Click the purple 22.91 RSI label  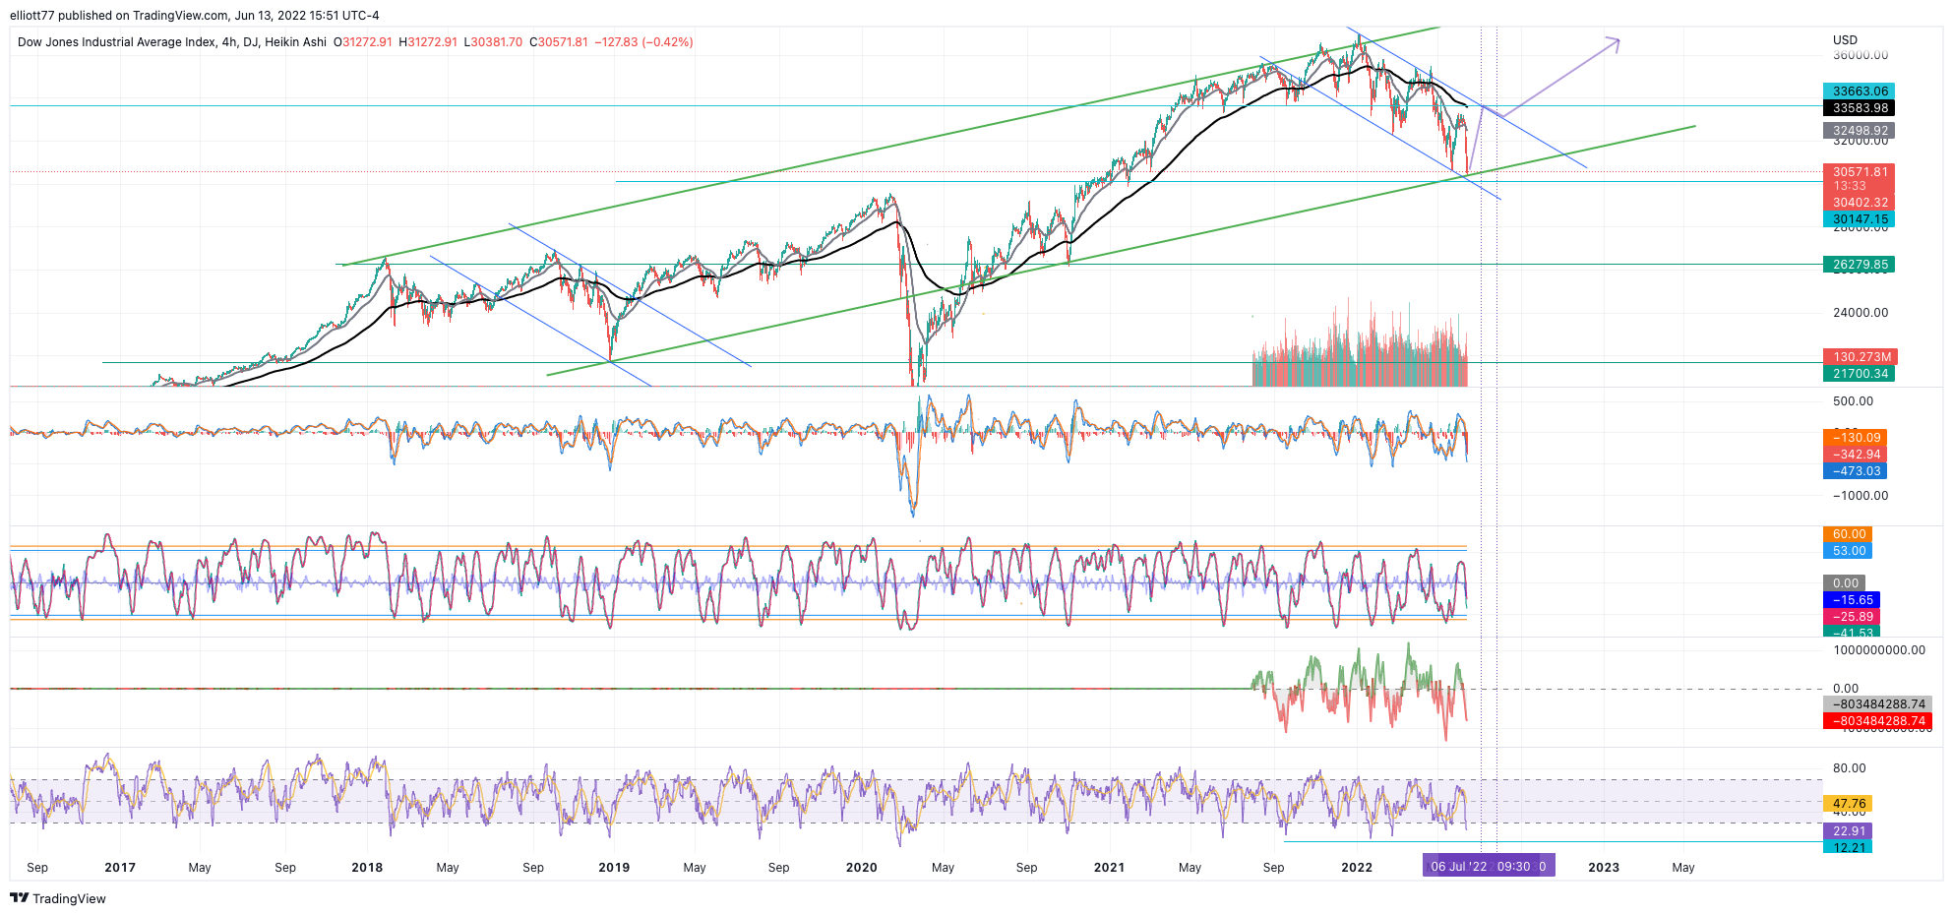coord(1848,831)
